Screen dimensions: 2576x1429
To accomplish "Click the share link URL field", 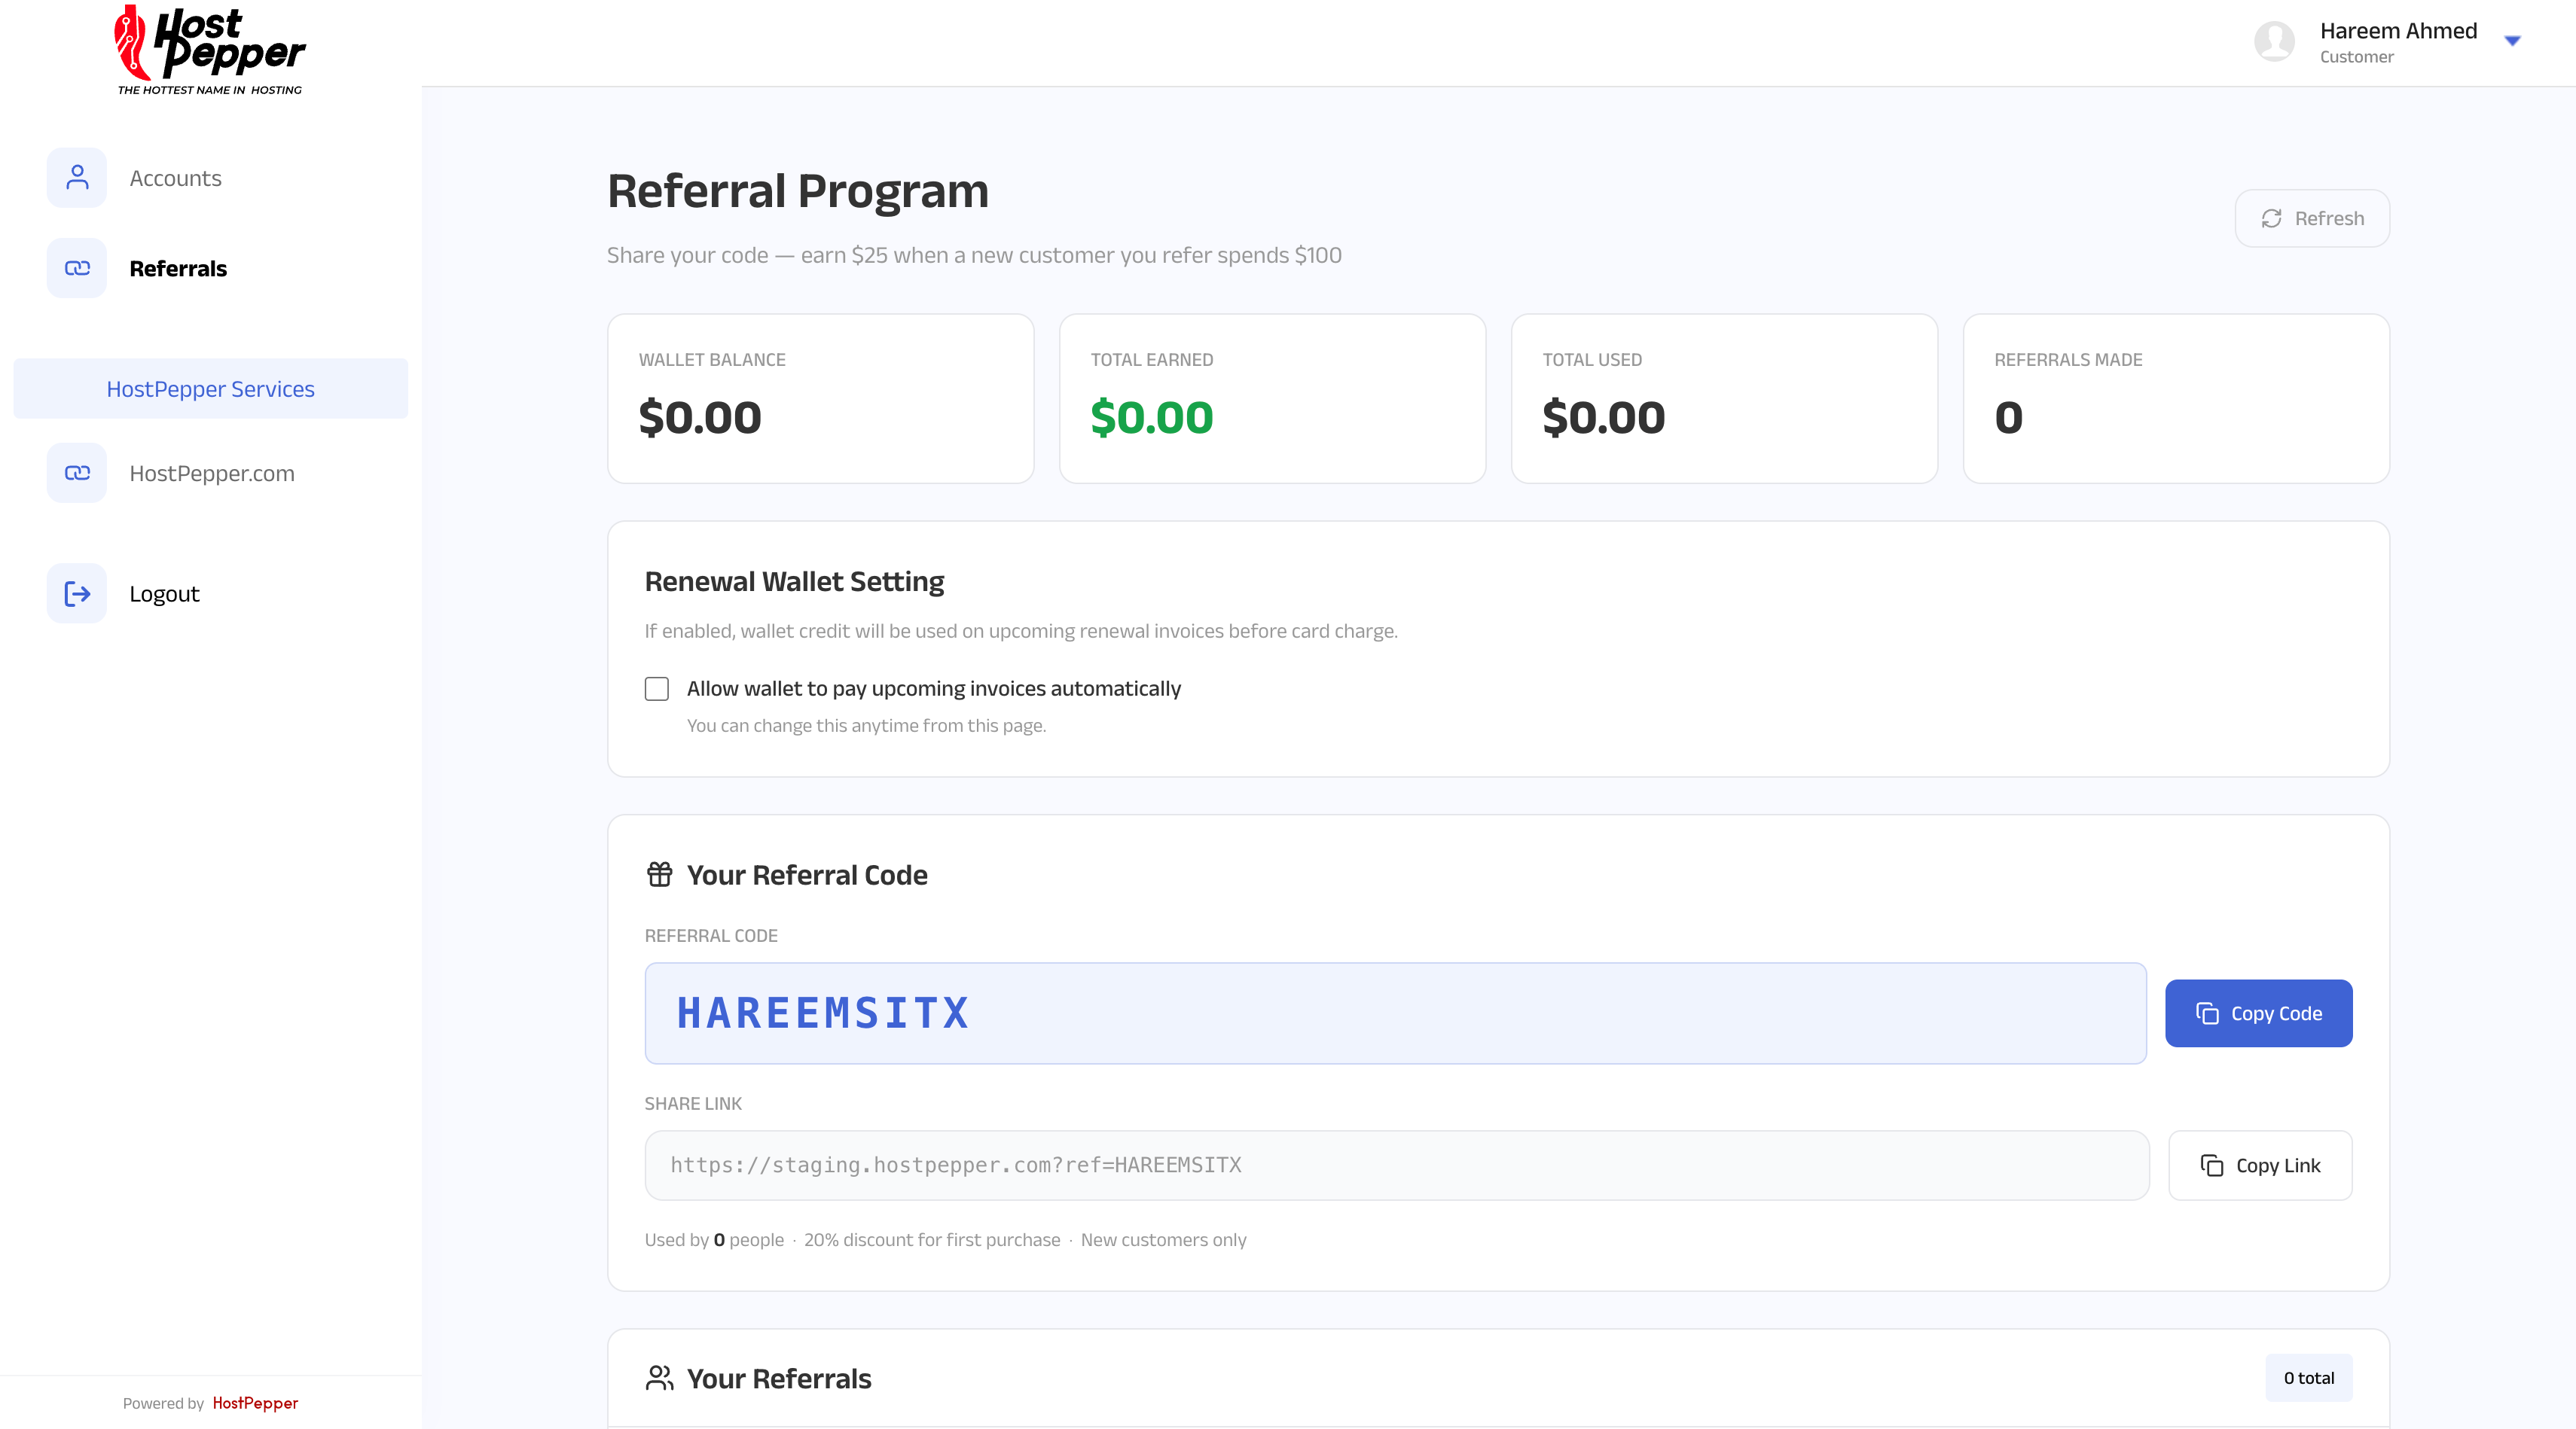I will click(x=1397, y=1165).
